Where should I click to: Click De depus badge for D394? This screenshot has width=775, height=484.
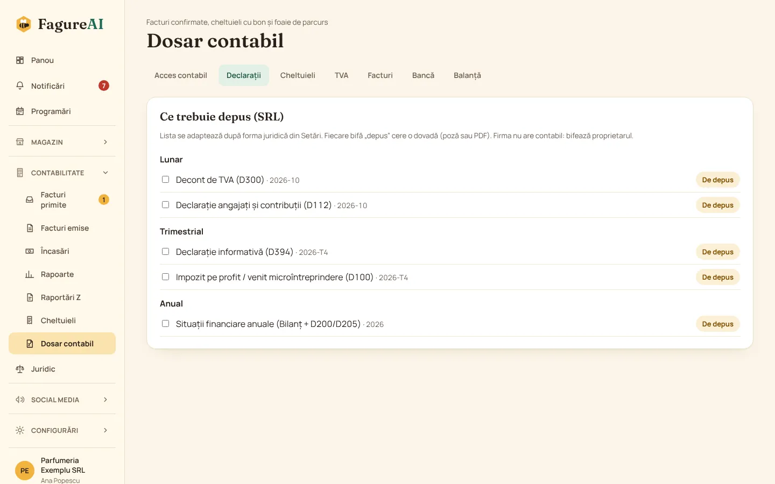coord(717,252)
